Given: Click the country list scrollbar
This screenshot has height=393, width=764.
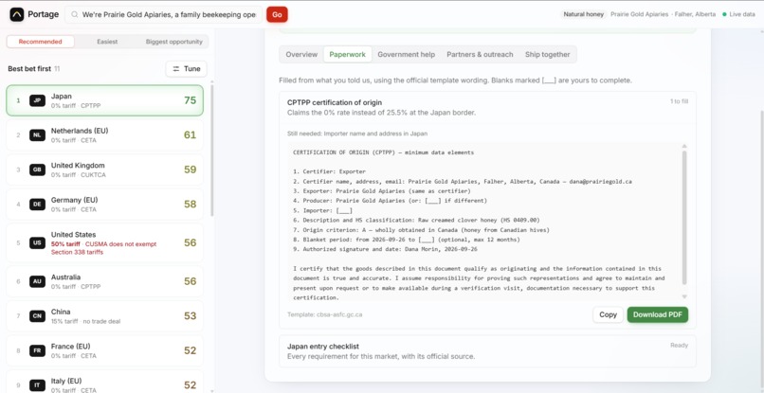Looking at the screenshot, I should 211,149.
